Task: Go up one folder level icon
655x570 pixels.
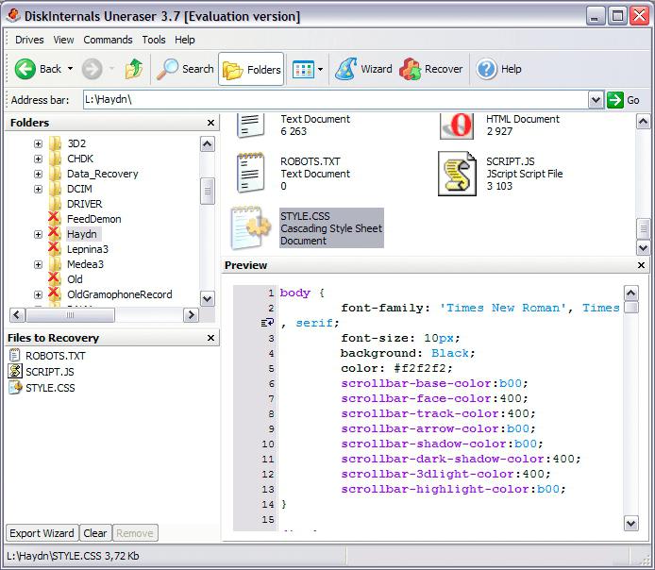Action: (x=134, y=69)
